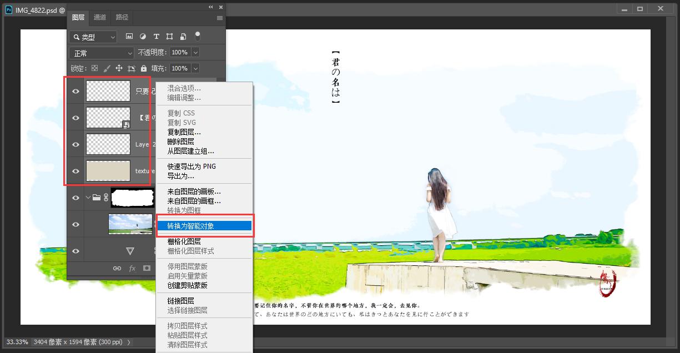Screen dimensions: 680x353
Task: Collapse the layer group folder chevron
Action: (x=88, y=198)
